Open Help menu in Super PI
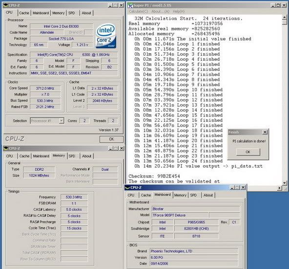Screen dimensions: 289x269 point(179,11)
